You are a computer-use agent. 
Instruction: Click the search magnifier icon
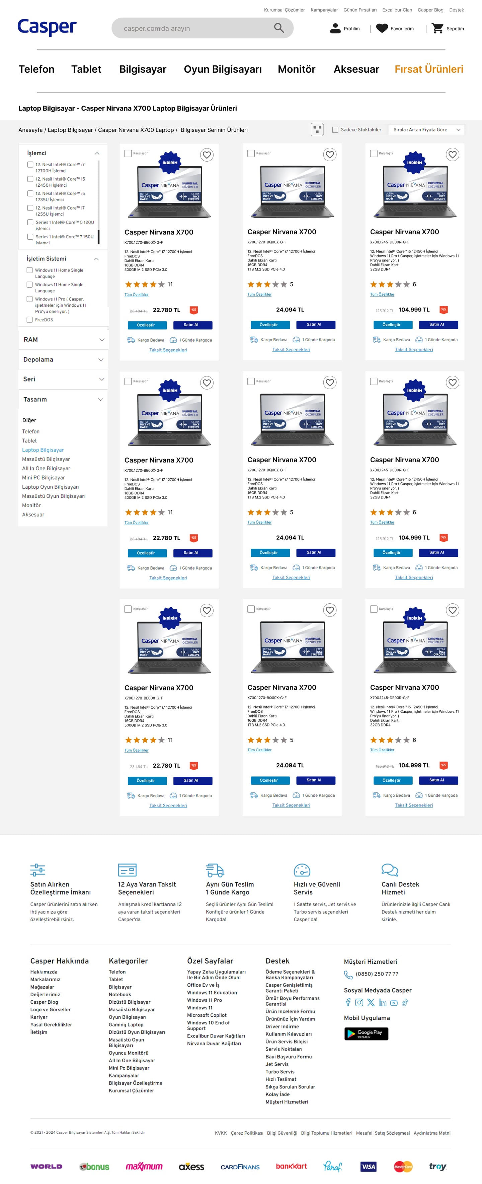coord(278,28)
